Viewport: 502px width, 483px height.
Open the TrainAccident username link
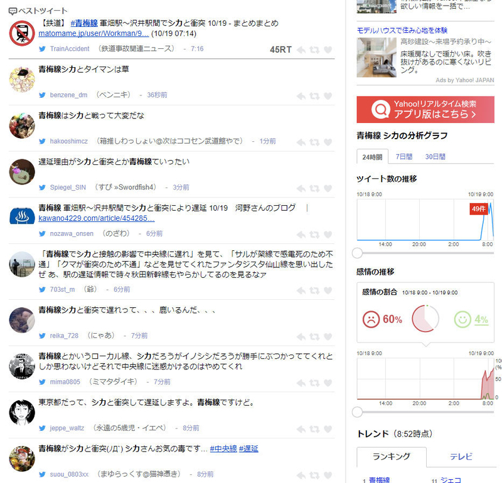coord(70,49)
